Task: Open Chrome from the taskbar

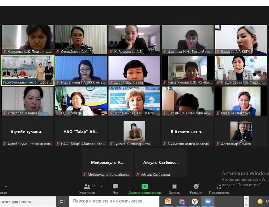Action: tap(182, 201)
